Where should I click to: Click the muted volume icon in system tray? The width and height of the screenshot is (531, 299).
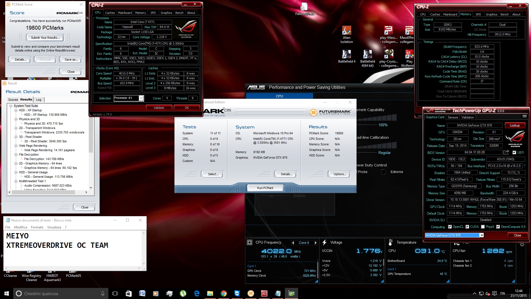pos(488,293)
